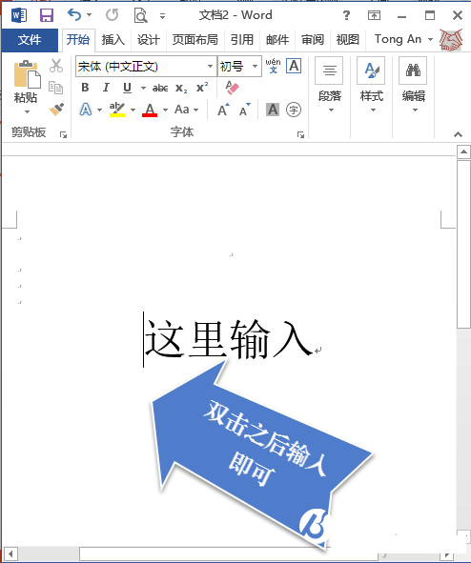Open Text Effects dropdown arrow
This screenshot has height=563, width=471.
click(99, 110)
